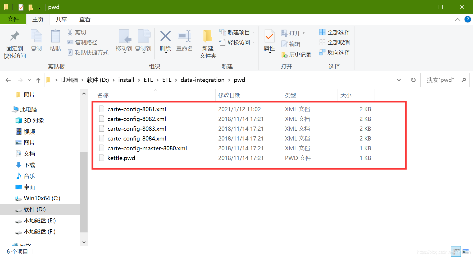Open 下载 (Downloads) in navigation pane

(x=29, y=165)
